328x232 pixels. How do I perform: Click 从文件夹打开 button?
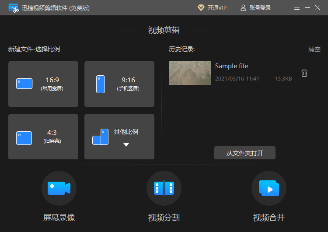[x=245, y=153]
